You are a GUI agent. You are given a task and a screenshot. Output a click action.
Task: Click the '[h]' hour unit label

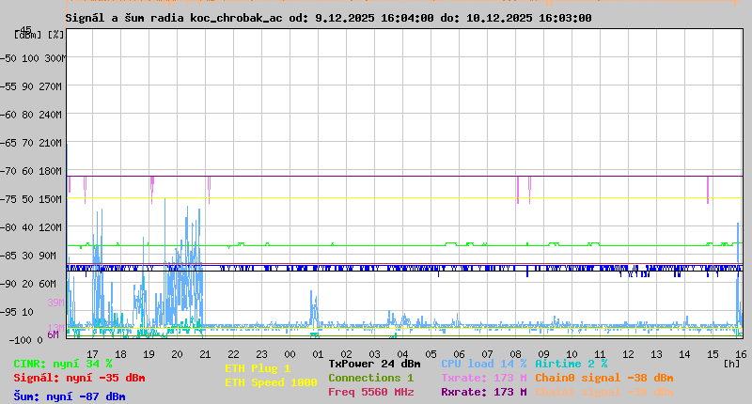point(731,364)
